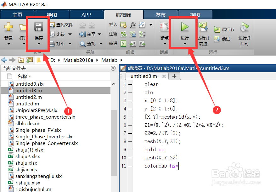Toggle breakpoint dash on line 8
276x192 pixels.
coord(130,141)
